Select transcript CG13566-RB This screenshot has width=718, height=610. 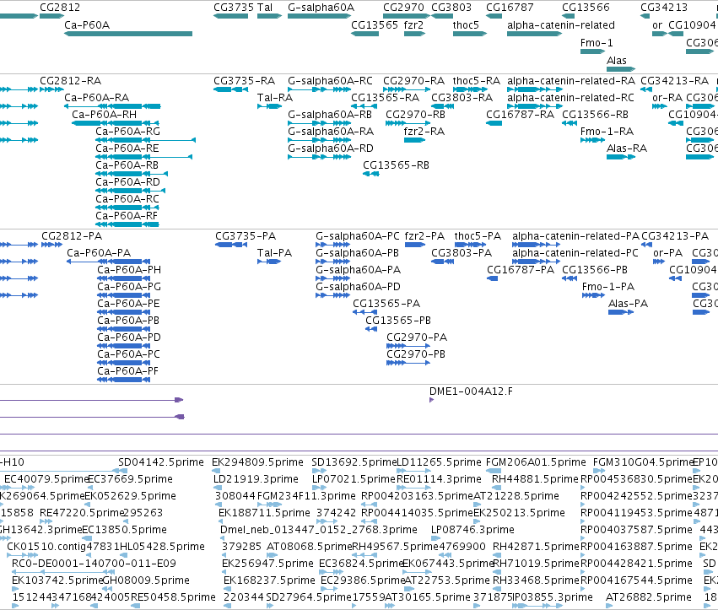[x=570, y=123]
